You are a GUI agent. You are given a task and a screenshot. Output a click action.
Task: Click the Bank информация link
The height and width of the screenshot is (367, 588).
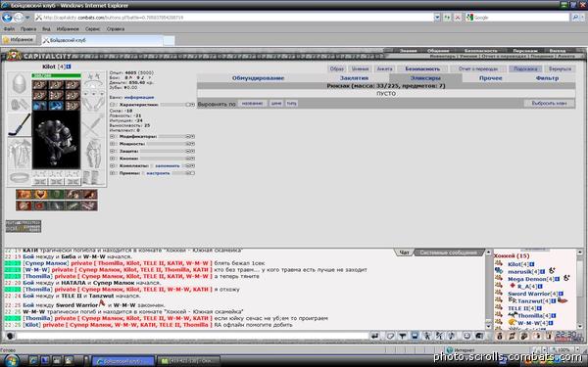tap(139, 97)
